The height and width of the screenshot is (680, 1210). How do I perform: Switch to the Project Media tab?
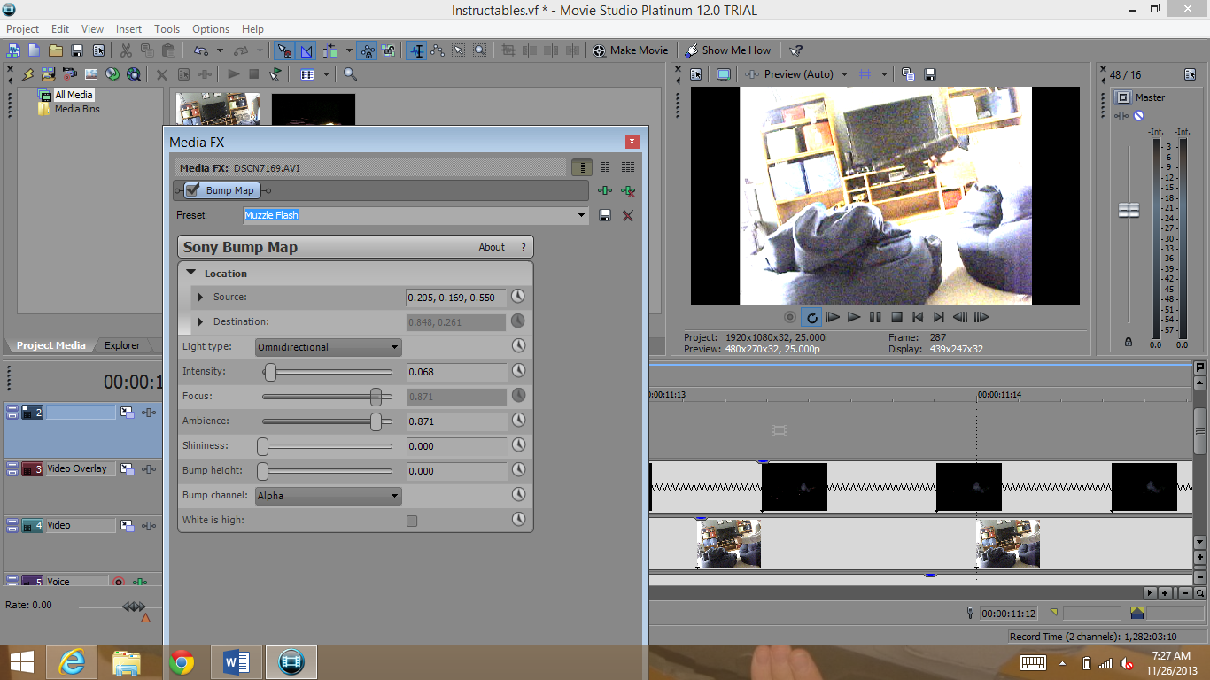(x=51, y=345)
